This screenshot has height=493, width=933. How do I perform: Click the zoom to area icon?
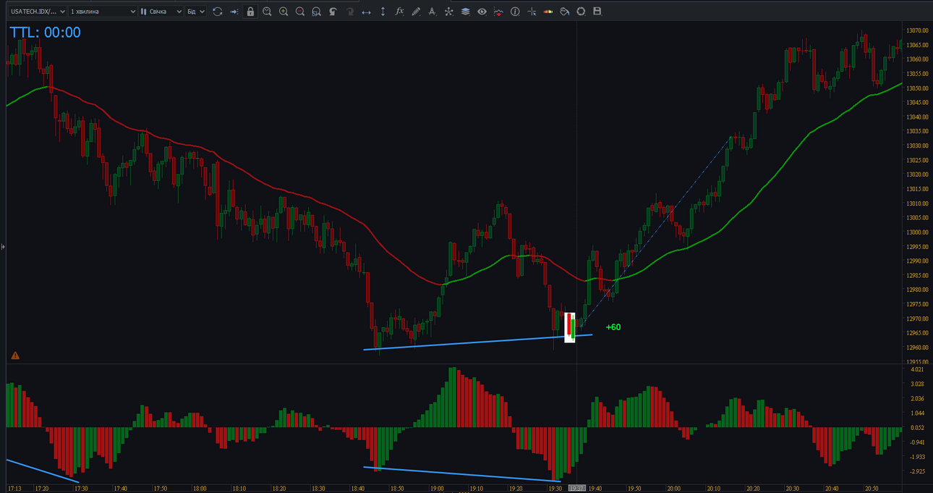(x=317, y=12)
